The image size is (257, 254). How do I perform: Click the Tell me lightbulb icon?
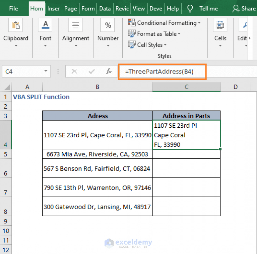[190, 8]
